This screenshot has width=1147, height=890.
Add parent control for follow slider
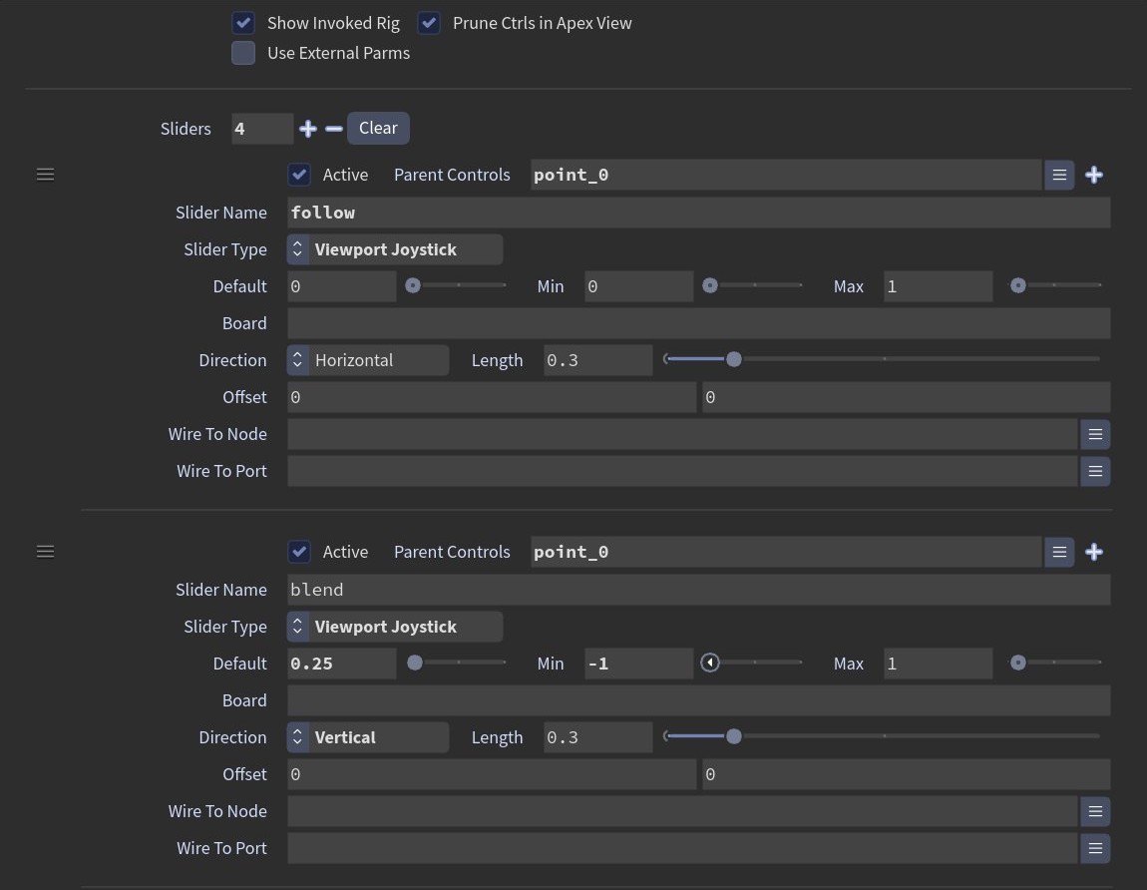tap(1093, 175)
